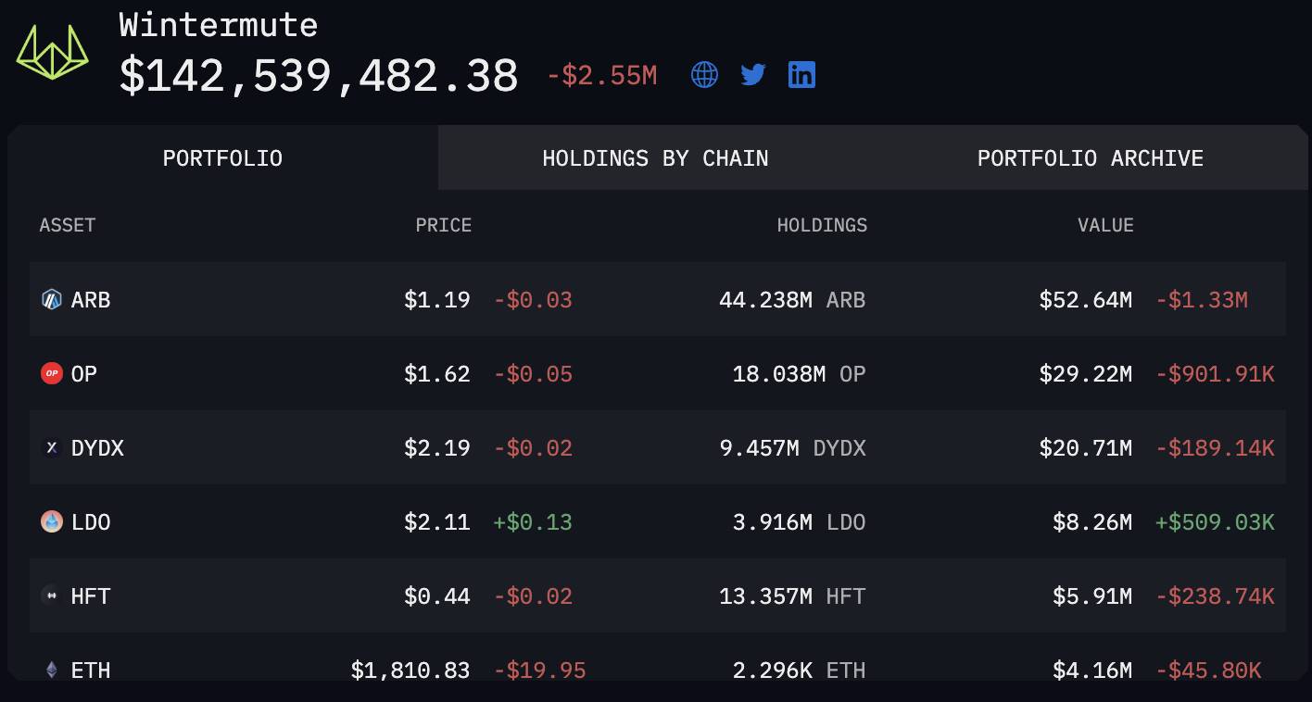Click the VALUE column header

1105,225
